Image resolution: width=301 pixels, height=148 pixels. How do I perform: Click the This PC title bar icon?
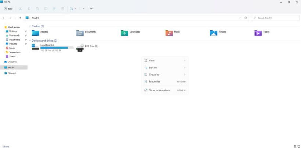1,2
